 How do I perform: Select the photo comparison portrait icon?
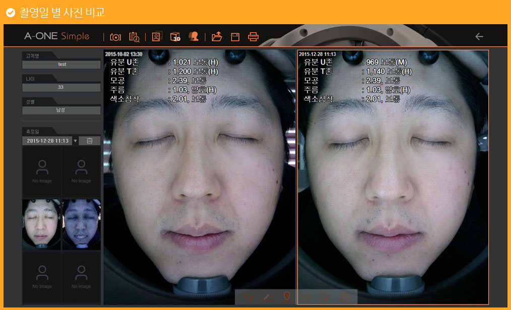pyautogui.click(x=157, y=36)
